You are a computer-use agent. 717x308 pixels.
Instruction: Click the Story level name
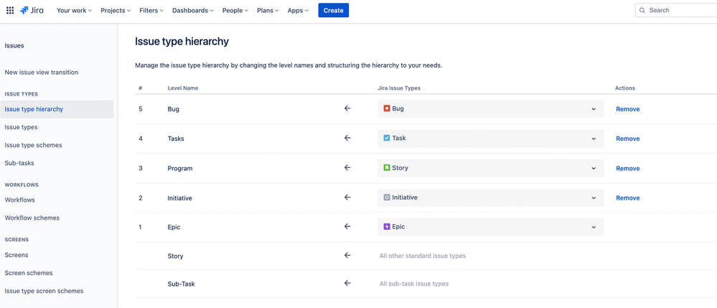coord(176,256)
